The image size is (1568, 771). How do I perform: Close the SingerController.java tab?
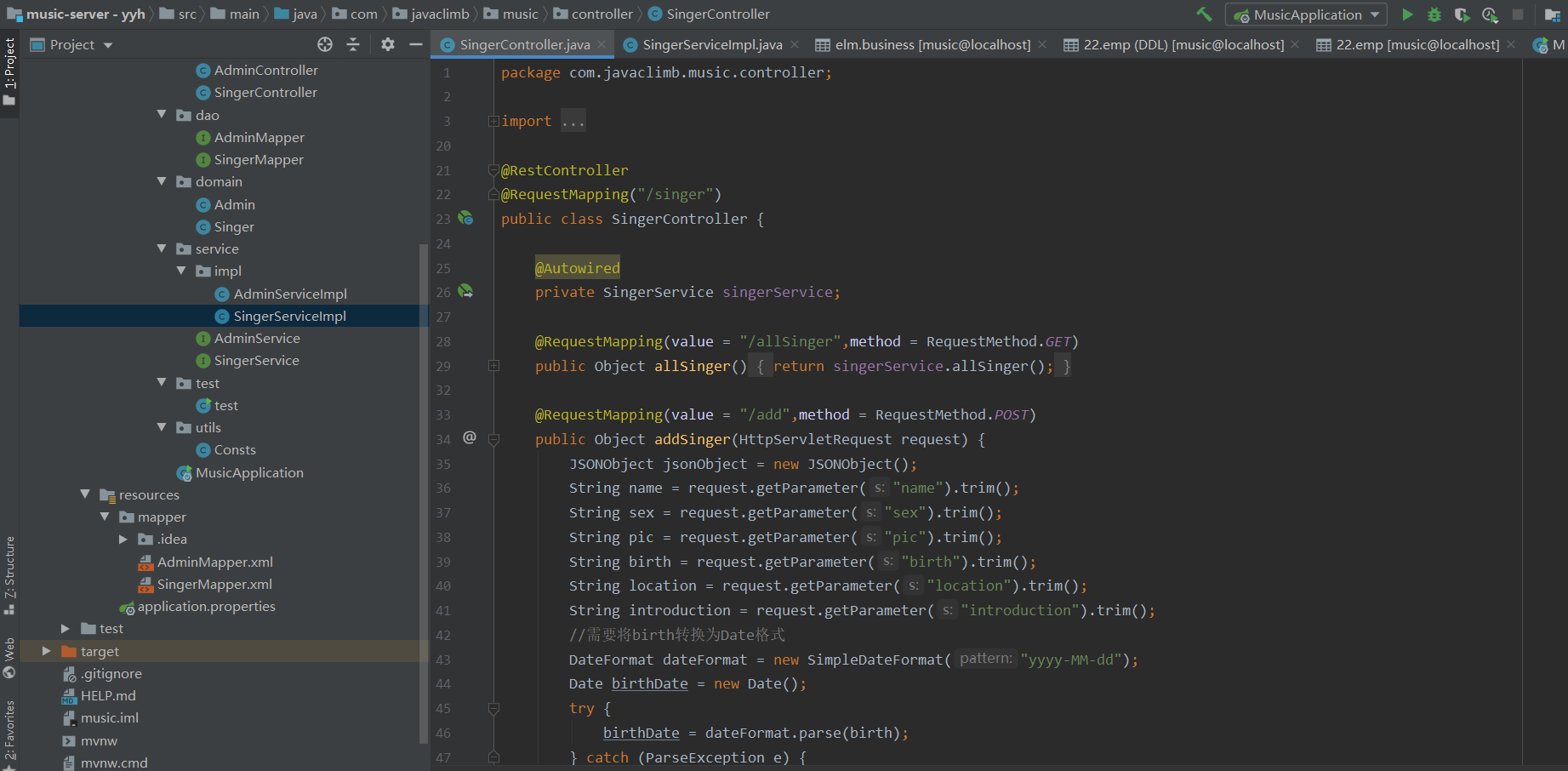pyautogui.click(x=602, y=44)
